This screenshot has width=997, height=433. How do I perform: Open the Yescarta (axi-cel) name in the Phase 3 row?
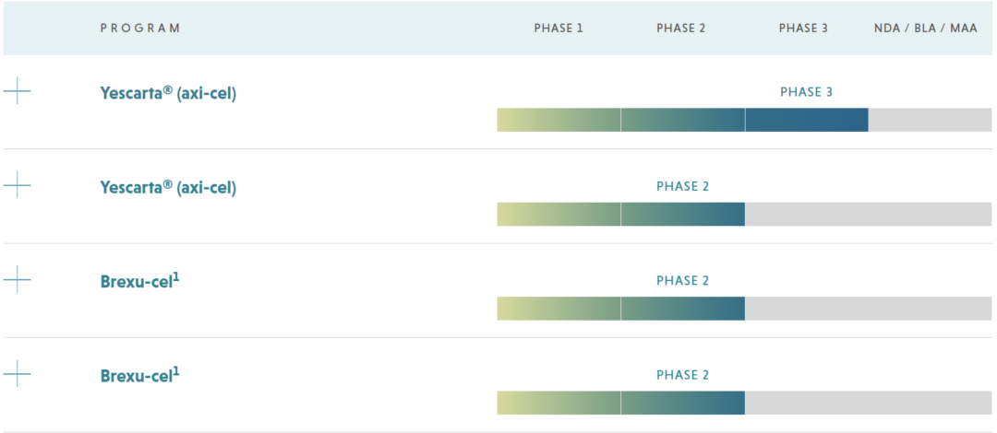click(168, 93)
